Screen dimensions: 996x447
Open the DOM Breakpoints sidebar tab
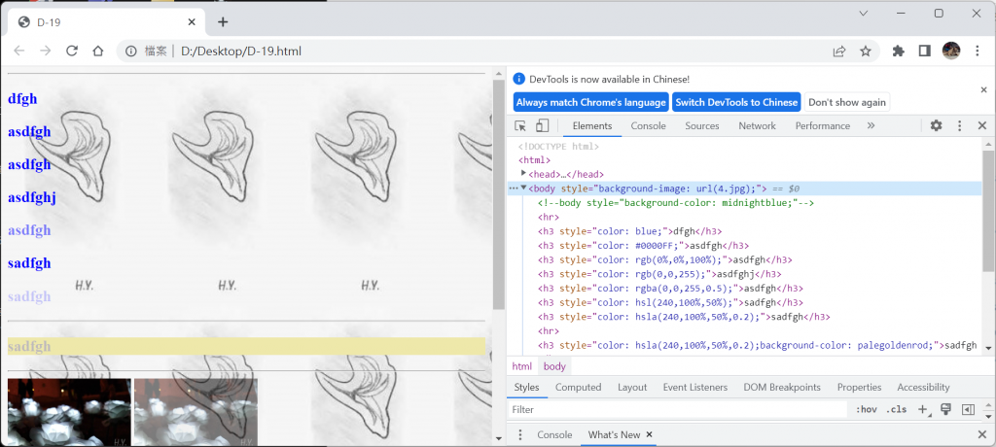(782, 388)
